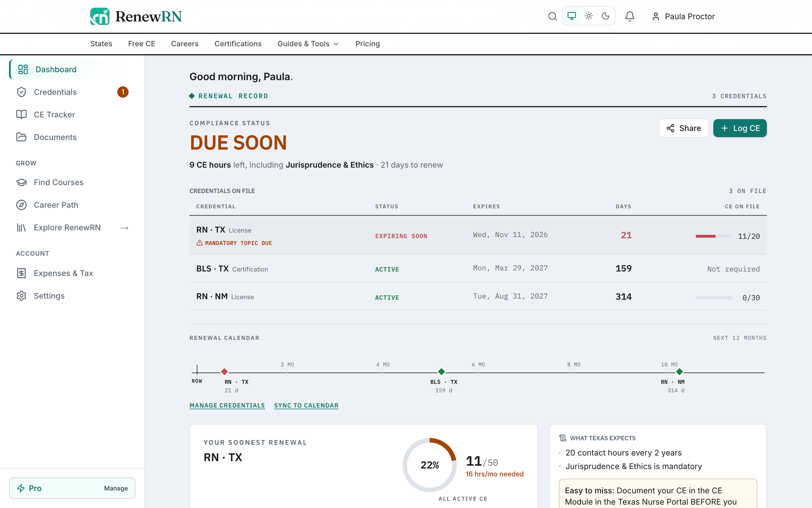Open Settings gear icon in sidebar
This screenshot has height=508, width=812.
[x=21, y=296]
